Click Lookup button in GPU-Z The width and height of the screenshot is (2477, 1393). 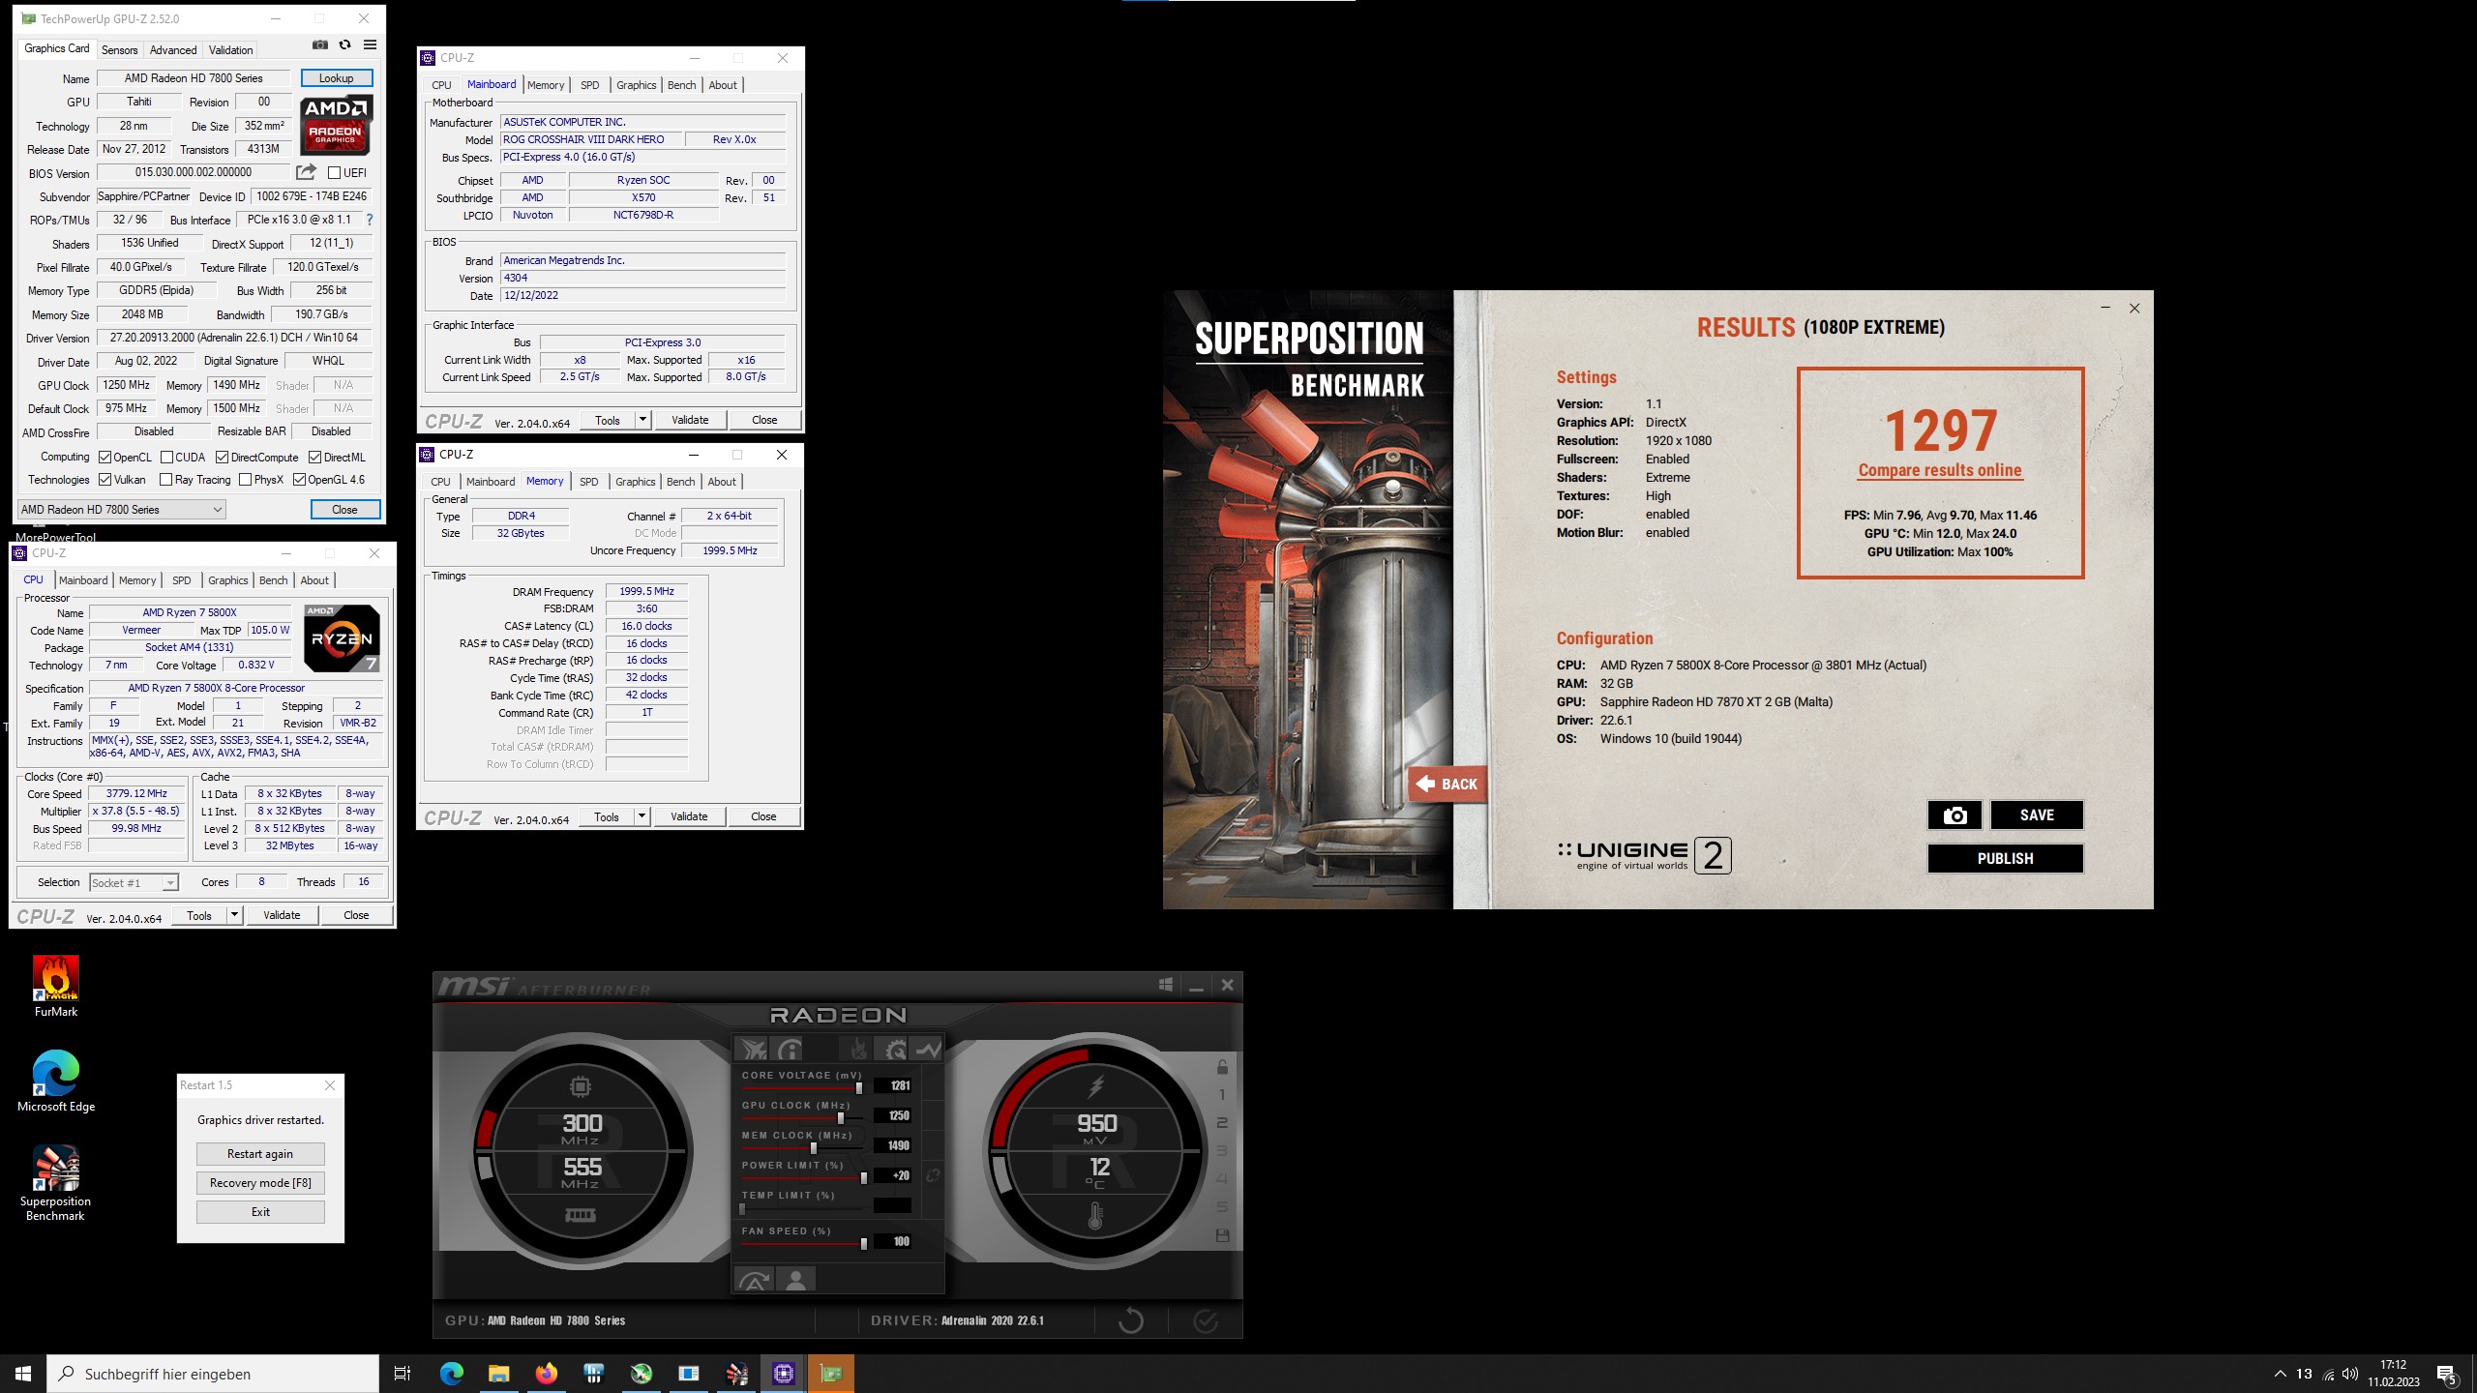click(337, 78)
